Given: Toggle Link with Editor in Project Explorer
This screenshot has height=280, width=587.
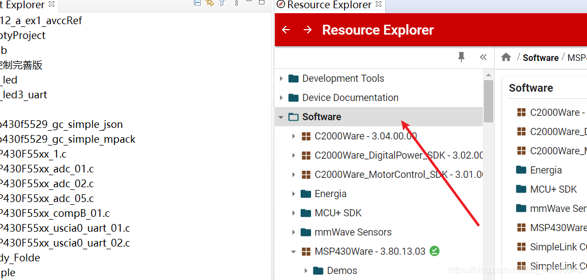Looking at the screenshot, I should coord(210,3).
